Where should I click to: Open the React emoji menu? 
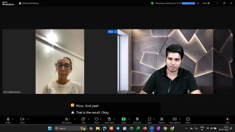point(96,120)
